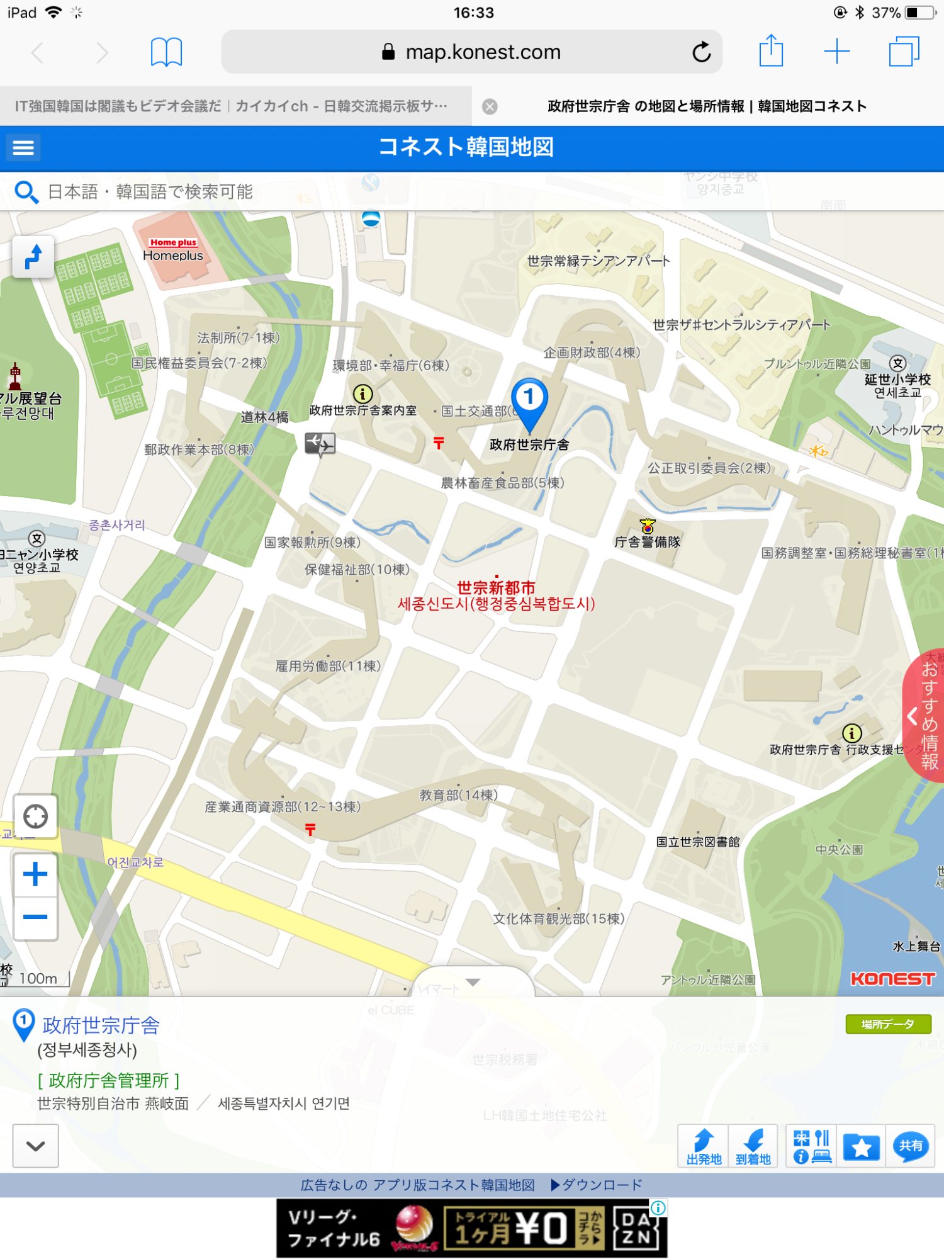Set place as 出発地 departure point
The image size is (944, 1259).
pos(703,1146)
